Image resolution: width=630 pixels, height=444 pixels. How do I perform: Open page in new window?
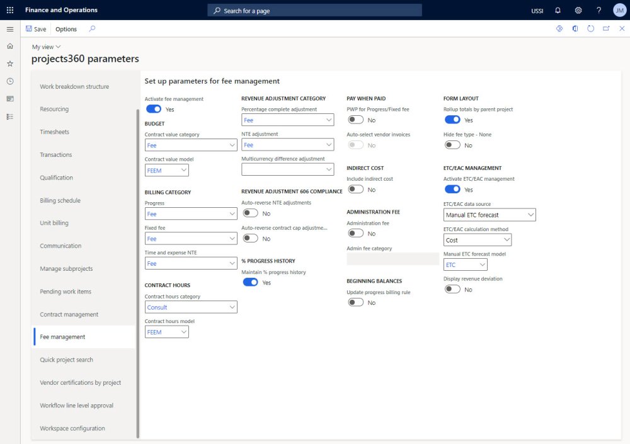tap(606, 28)
